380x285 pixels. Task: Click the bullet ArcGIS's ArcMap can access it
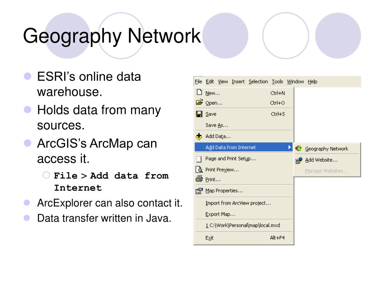pos(97,151)
